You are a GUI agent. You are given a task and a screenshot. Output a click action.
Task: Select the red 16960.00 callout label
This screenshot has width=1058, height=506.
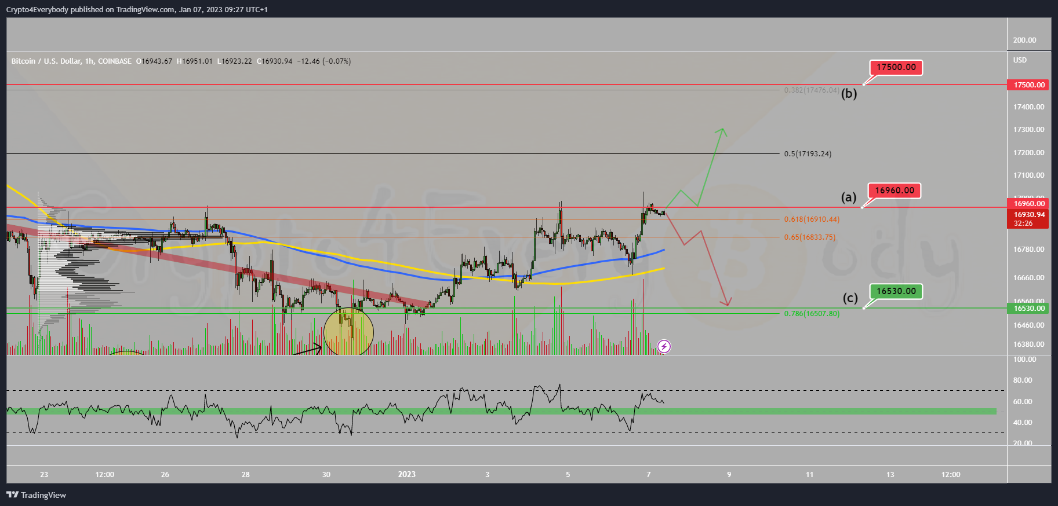pos(895,190)
